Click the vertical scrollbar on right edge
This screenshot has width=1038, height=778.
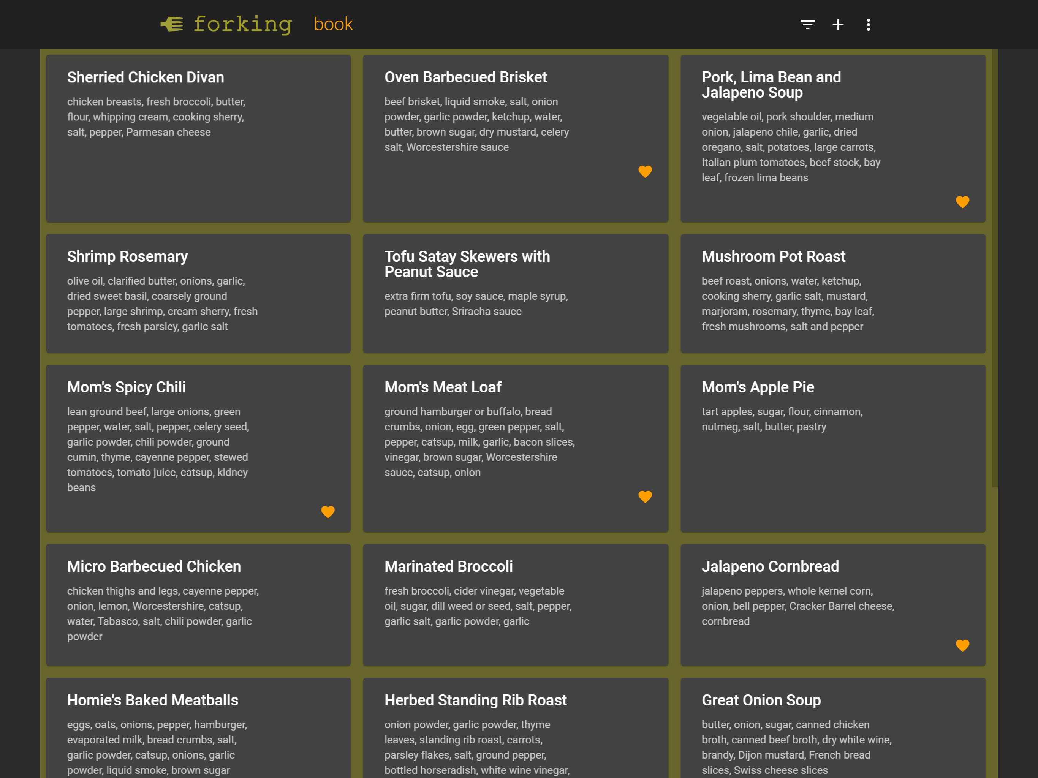click(x=994, y=267)
